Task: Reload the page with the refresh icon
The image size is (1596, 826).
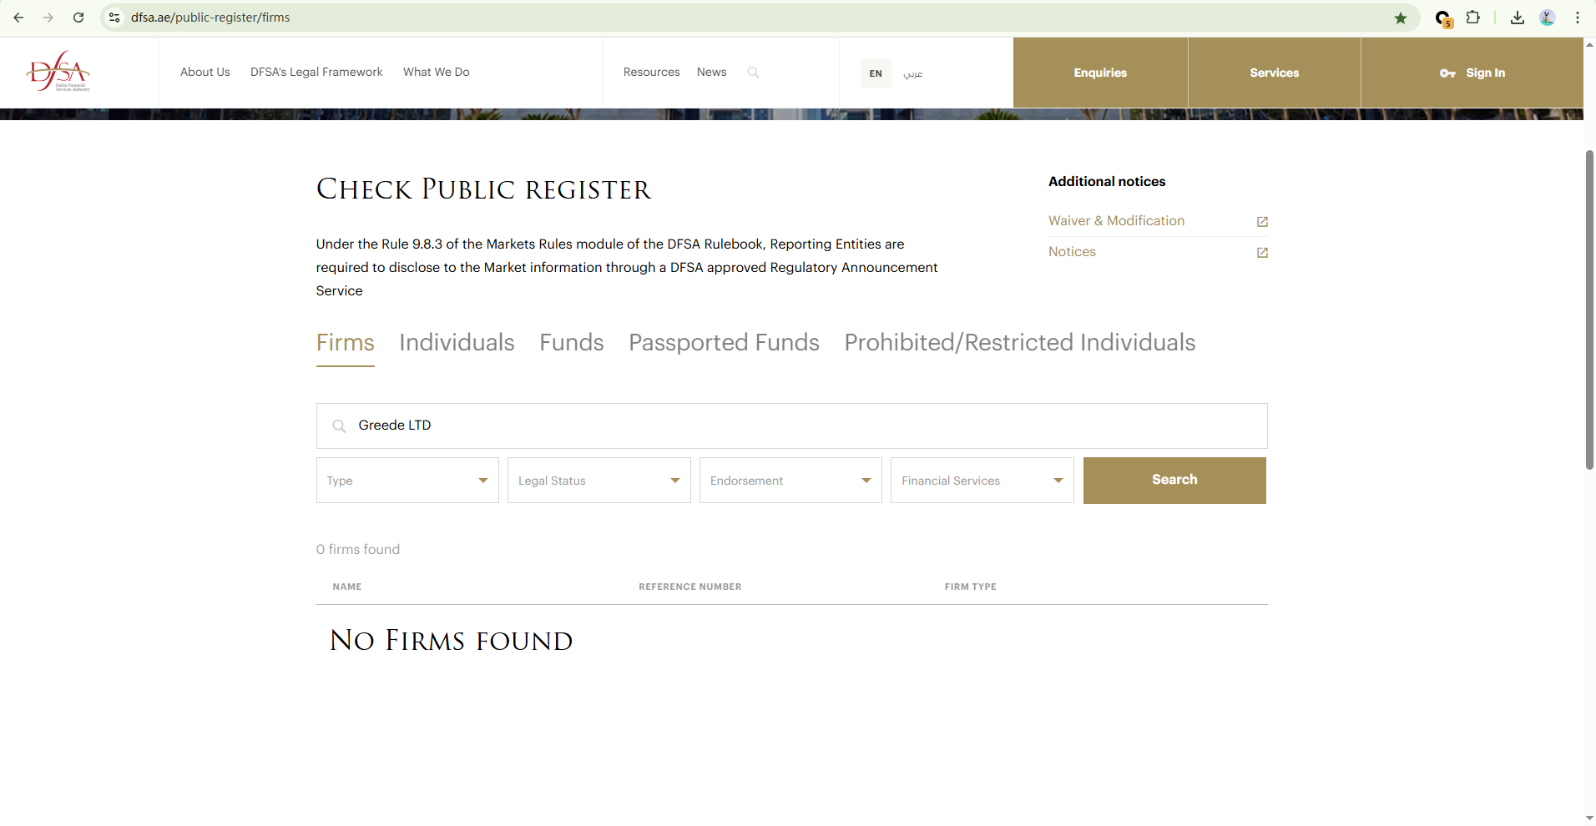Action: coord(78,18)
